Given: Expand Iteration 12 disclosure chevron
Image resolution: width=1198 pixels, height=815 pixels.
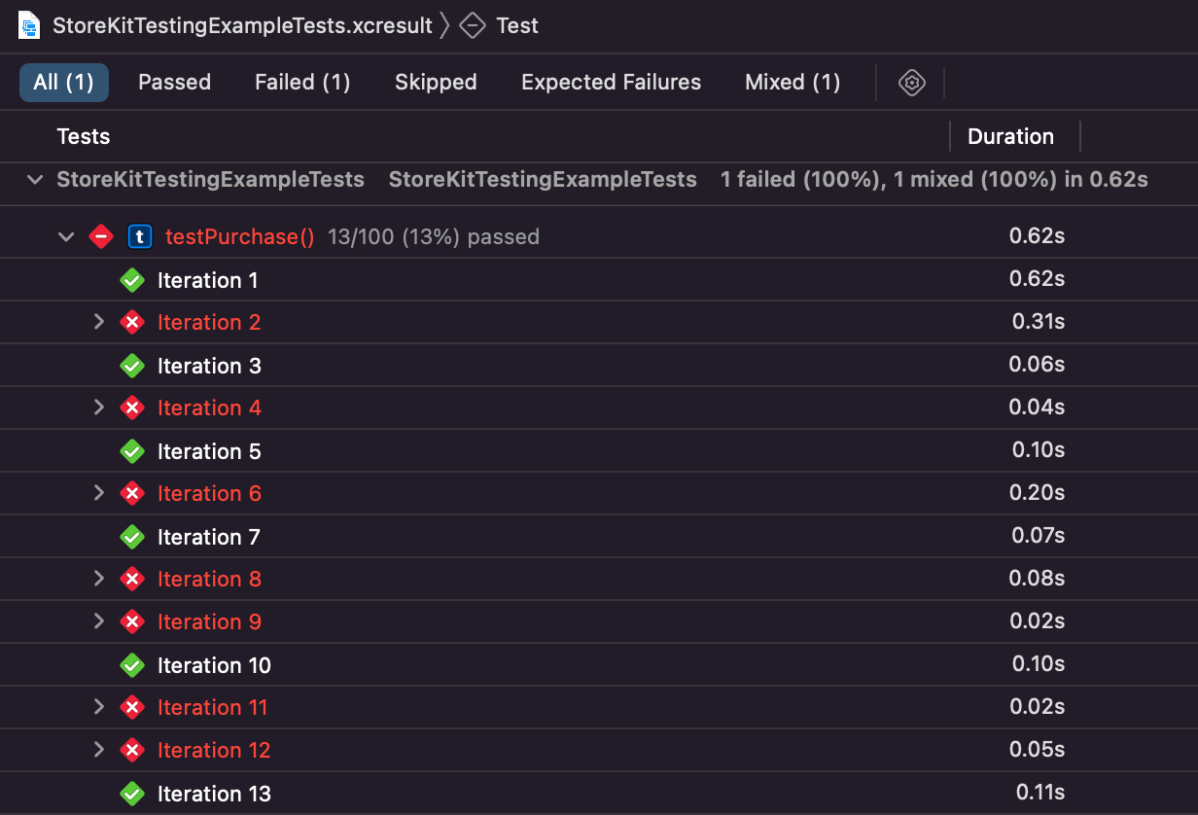Looking at the screenshot, I should tap(98, 750).
